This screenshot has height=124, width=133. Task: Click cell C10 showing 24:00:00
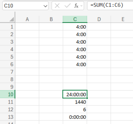75,94
